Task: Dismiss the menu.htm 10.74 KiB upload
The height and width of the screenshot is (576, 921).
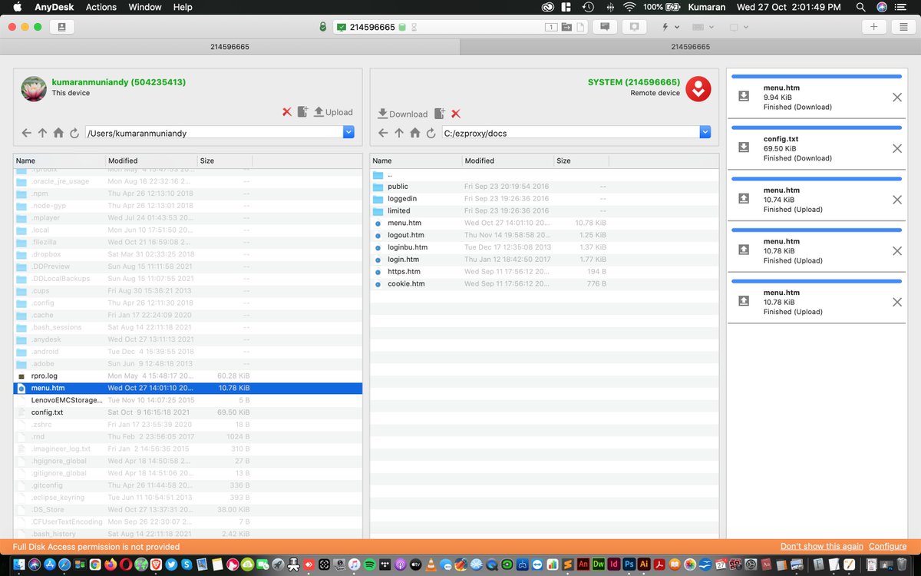Action: 897,200
